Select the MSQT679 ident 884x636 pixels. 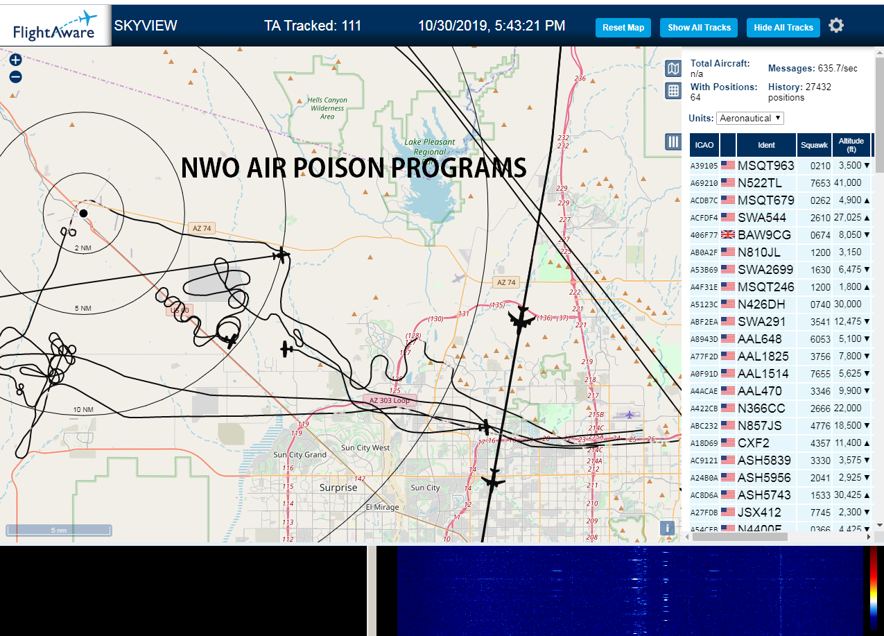pyautogui.click(x=766, y=200)
